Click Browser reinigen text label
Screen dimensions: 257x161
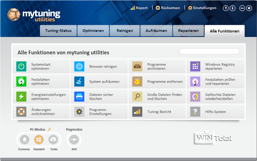click(x=103, y=66)
